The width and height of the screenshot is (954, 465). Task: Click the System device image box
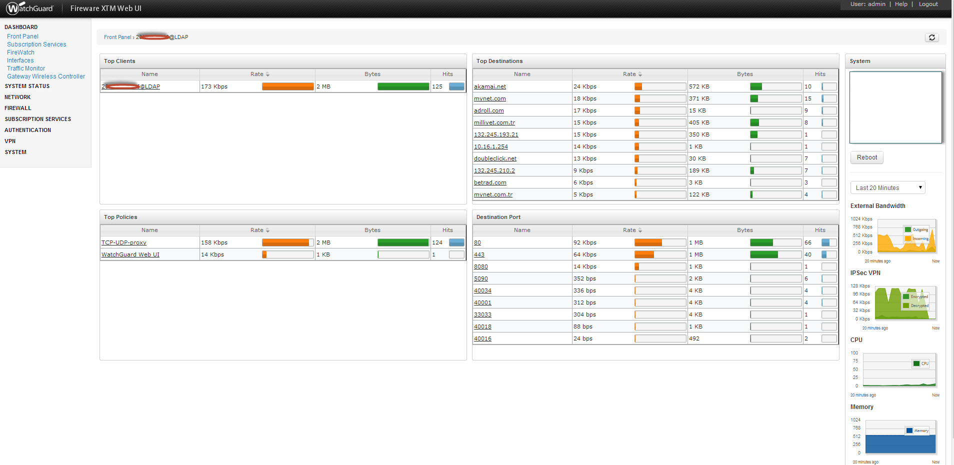pos(895,107)
